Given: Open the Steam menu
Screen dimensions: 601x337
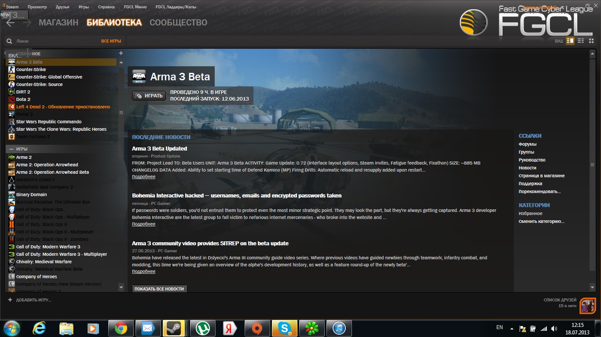Looking at the screenshot, I should tap(12, 7).
